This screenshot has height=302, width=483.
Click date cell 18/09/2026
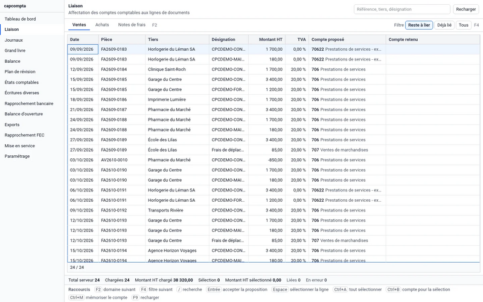(x=83, y=100)
